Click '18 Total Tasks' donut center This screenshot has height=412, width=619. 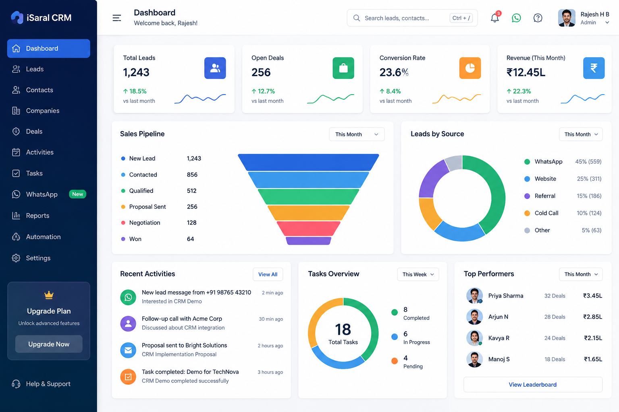tap(343, 334)
